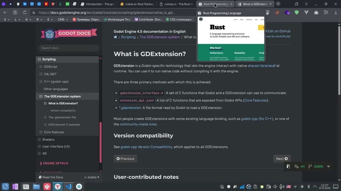Open the 'shared libraries' link
This screenshot has height=191, width=341.
(x=262, y=66)
